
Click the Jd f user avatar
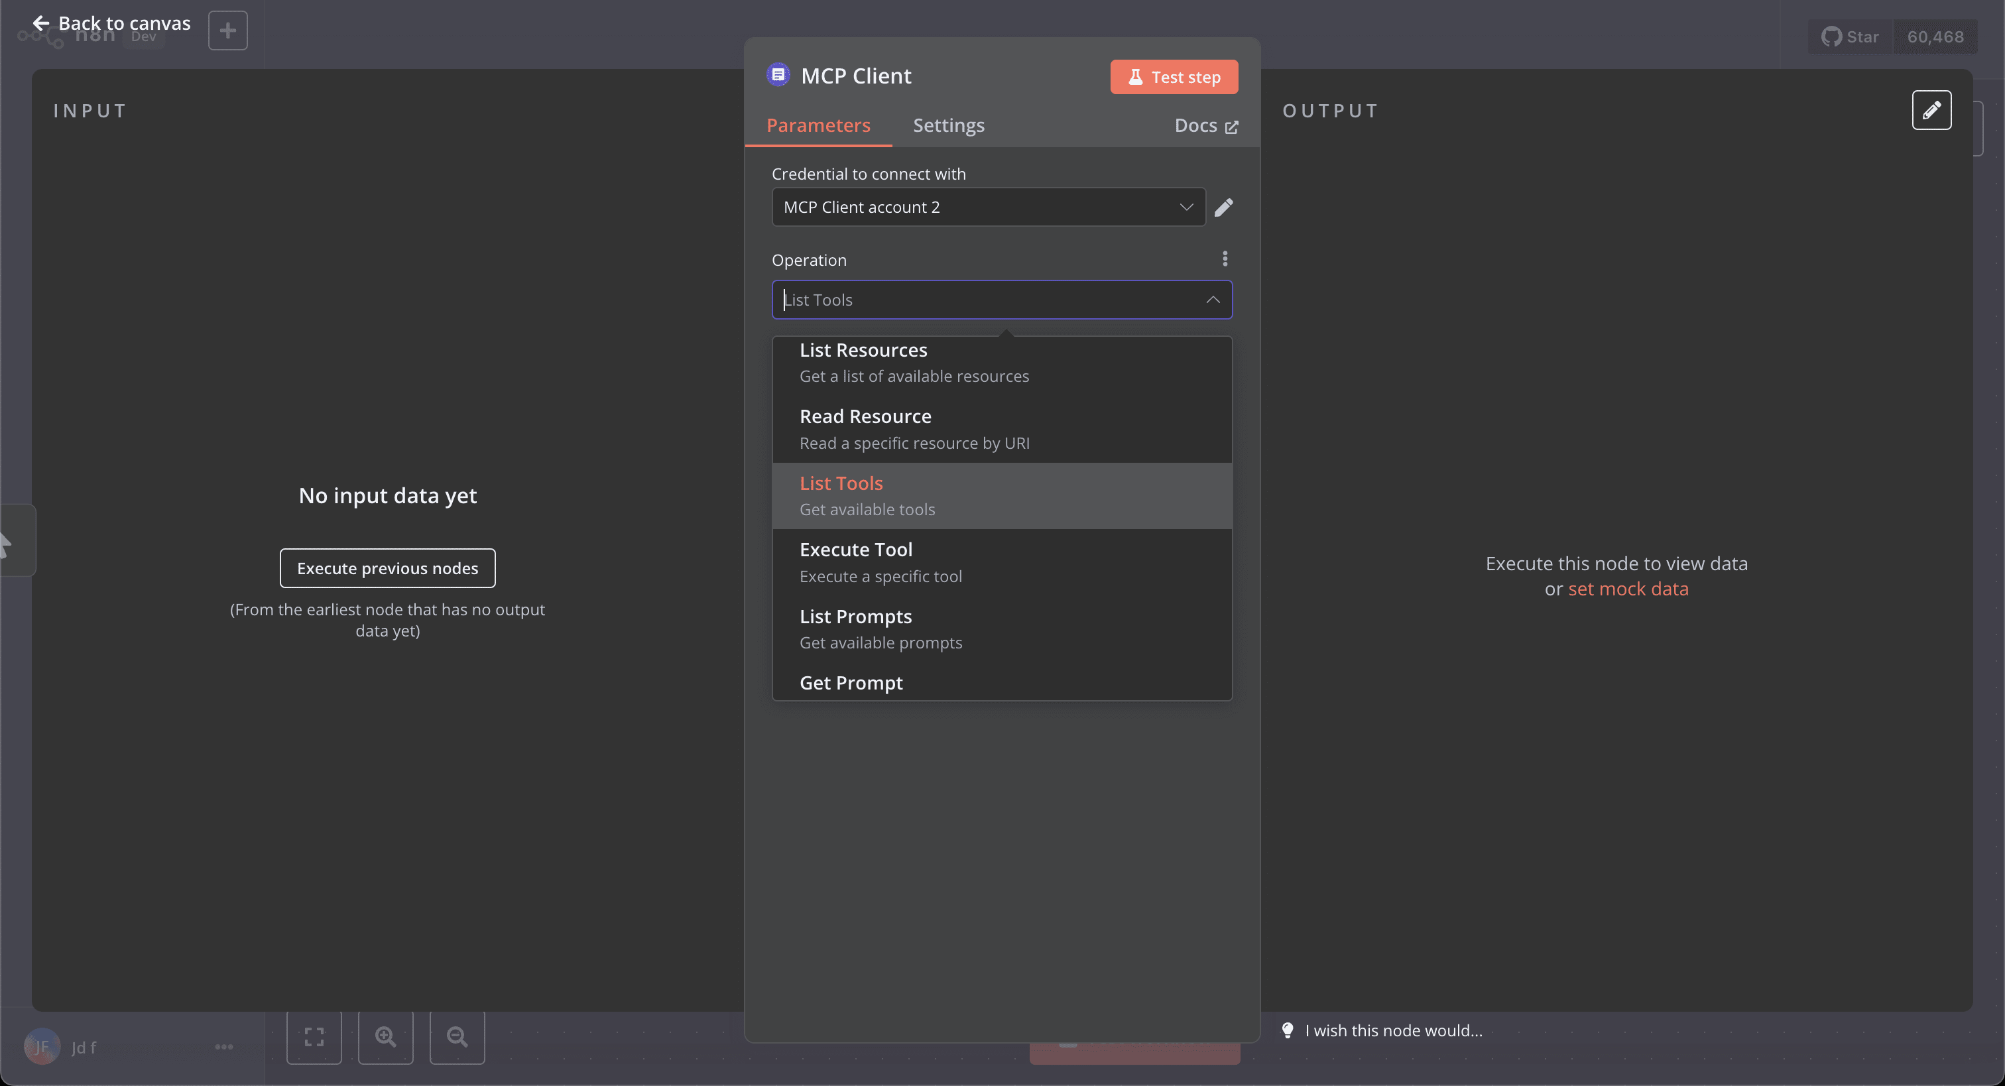(41, 1046)
